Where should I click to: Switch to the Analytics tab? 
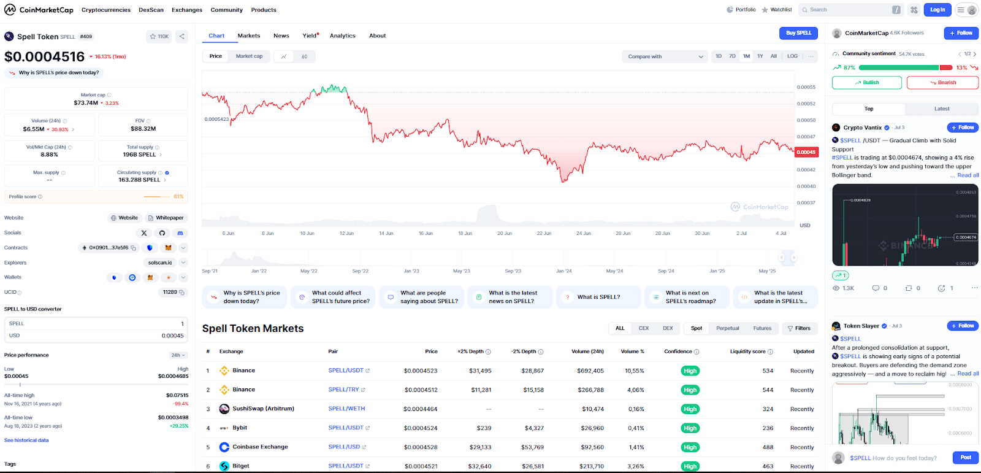coord(343,36)
